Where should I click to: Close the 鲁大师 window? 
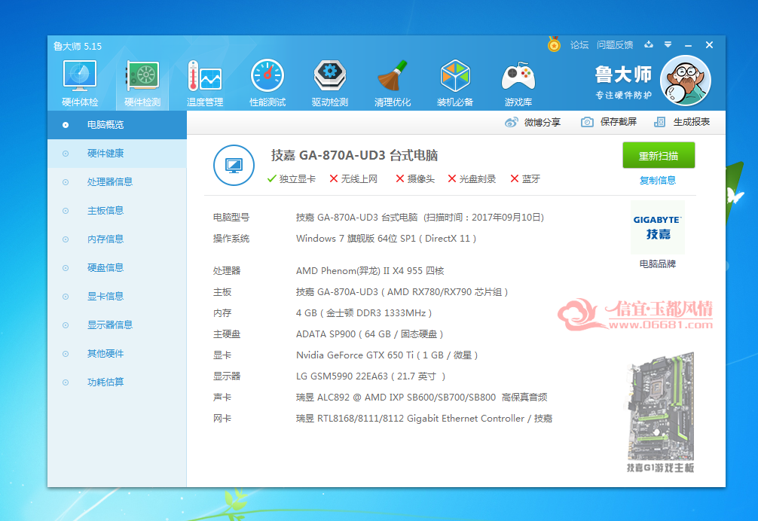(x=709, y=45)
